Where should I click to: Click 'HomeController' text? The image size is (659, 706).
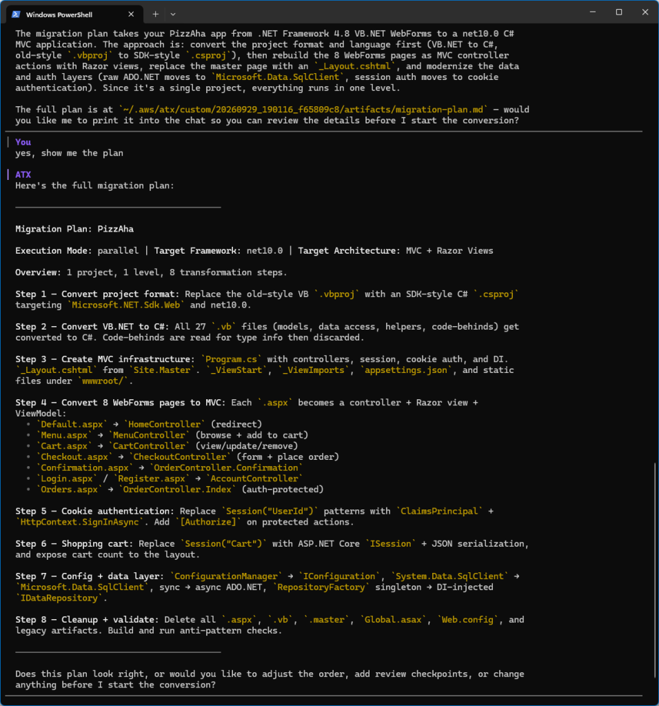tap(164, 424)
